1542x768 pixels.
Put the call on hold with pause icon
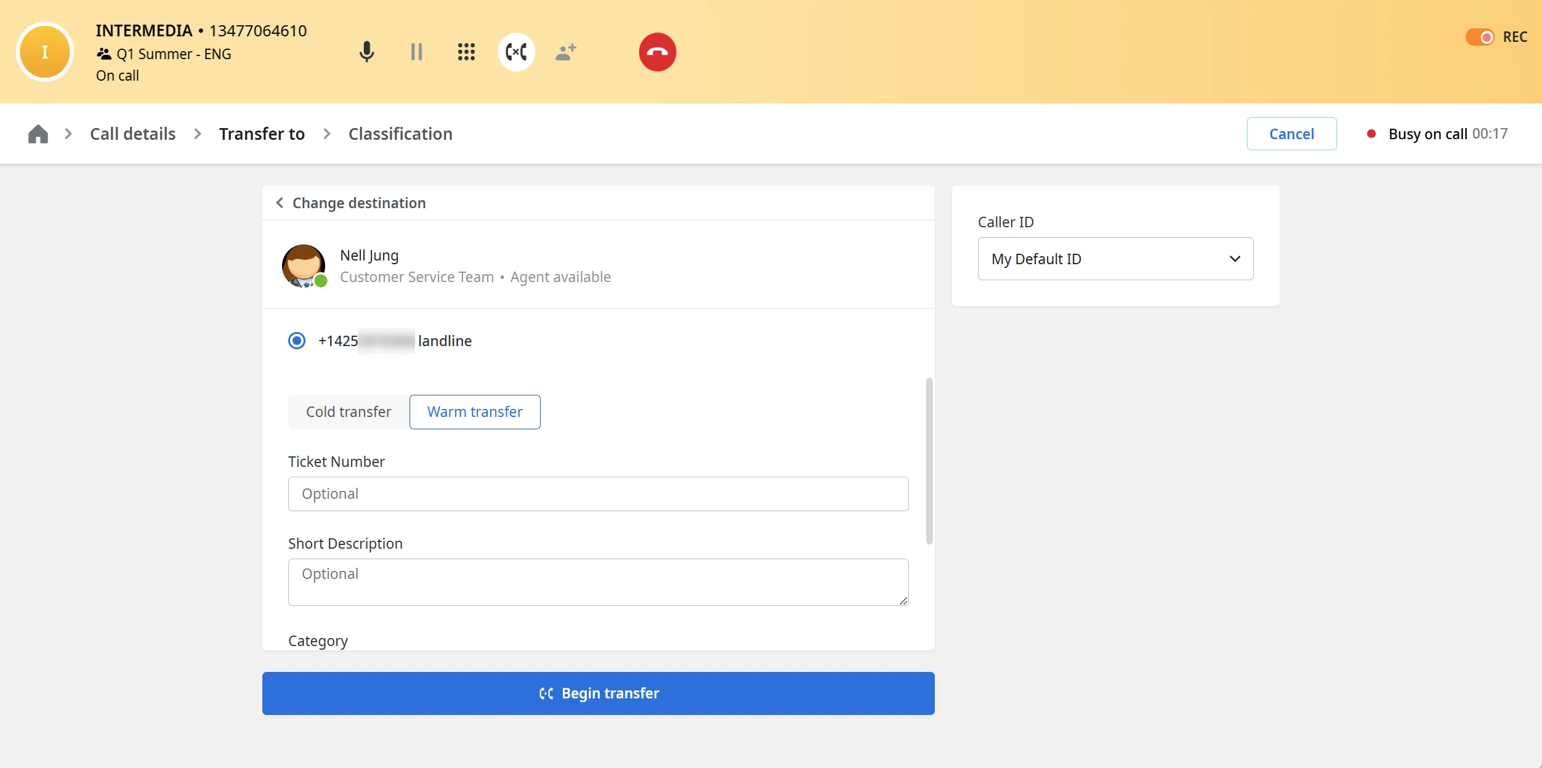pyautogui.click(x=416, y=52)
